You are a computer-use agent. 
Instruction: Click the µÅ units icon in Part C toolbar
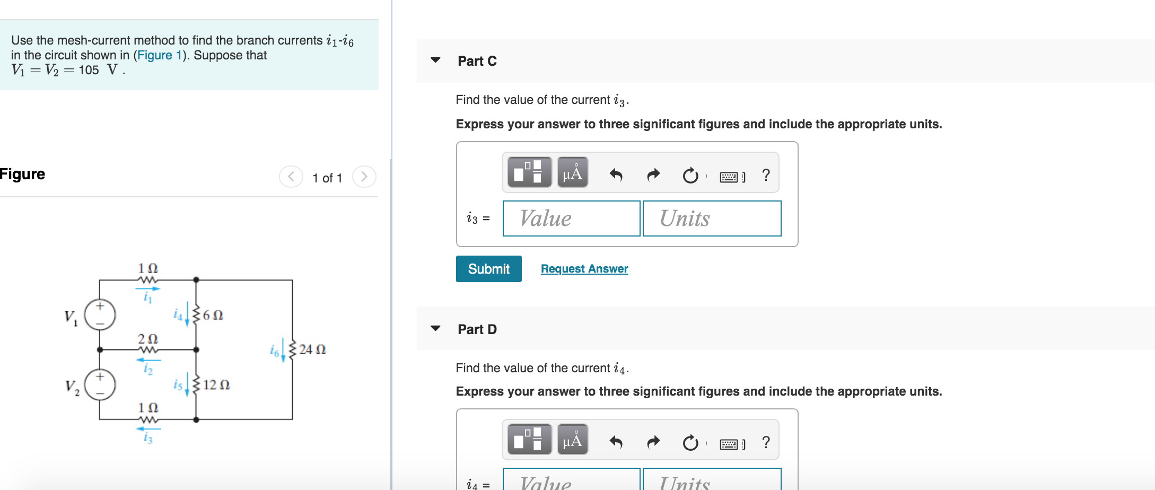point(574,172)
